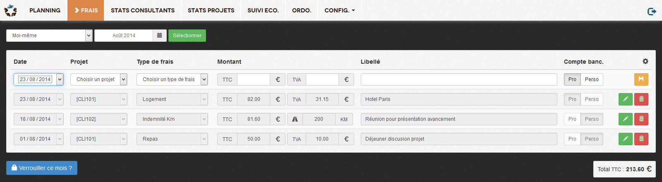The width and height of the screenshot is (662, 182).
Task: Delete the Déjeuner discusion projet row
Action: (641, 139)
